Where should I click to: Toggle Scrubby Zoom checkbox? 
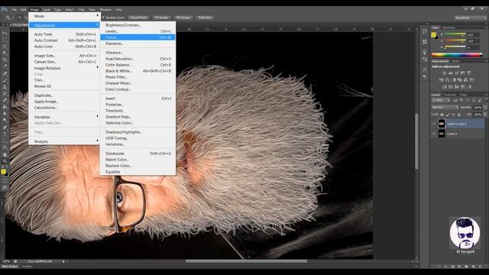[x=104, y=18]
